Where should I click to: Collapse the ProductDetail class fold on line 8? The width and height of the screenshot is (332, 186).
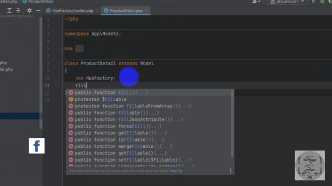[62, 64]
